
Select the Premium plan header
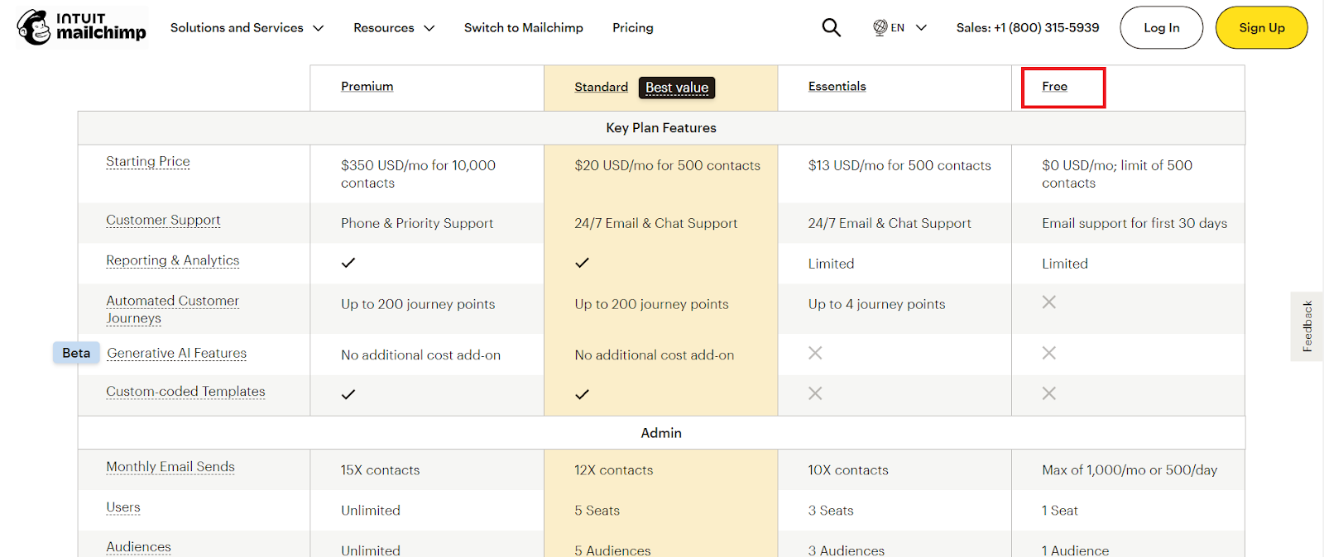[x=367, y=86]
